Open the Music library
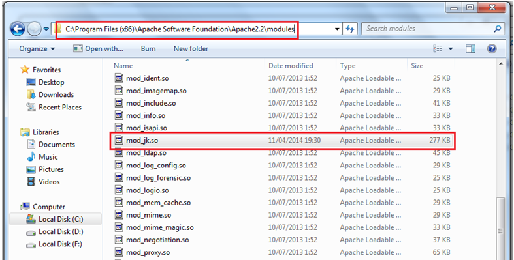Screen dimensions: 514x260 click(x=42, y=157)
